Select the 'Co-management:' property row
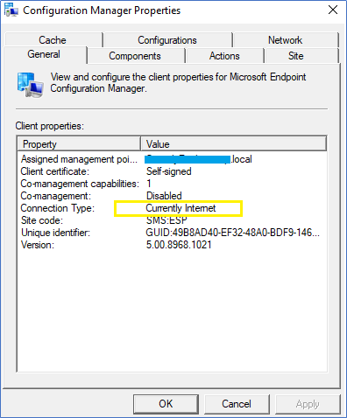347x418 pixels. tap(56, 196)
